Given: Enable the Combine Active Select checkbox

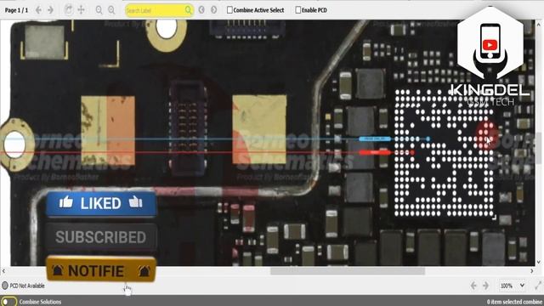Looking at the screenshot, I should click(x=229, y=10).
